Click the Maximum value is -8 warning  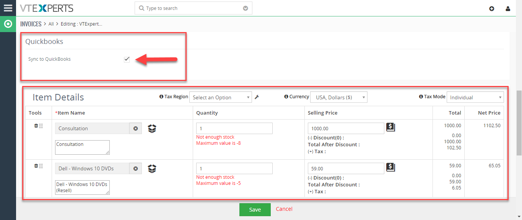pos(218,143)
